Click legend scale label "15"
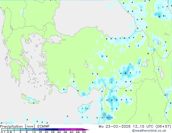This screenshot has width=172, height=133. [x=40, y=132]
